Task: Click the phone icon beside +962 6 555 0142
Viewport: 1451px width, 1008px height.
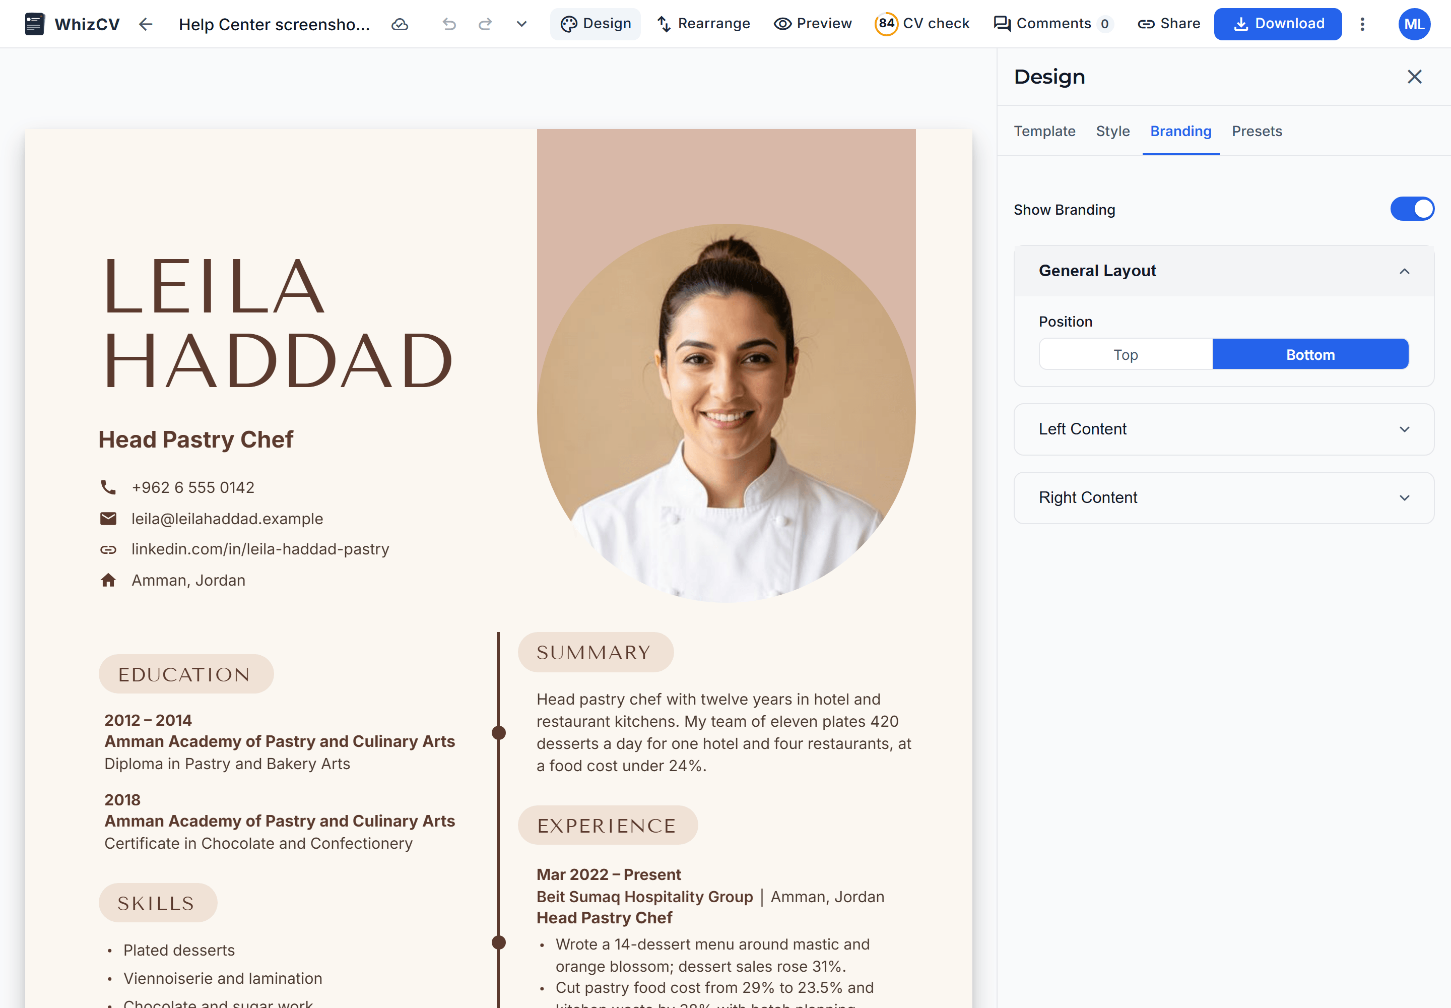Action: pos(109,487)
